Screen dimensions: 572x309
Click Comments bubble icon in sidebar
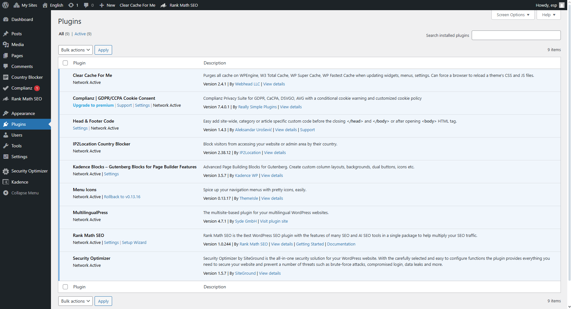click(x=6, y=66)
